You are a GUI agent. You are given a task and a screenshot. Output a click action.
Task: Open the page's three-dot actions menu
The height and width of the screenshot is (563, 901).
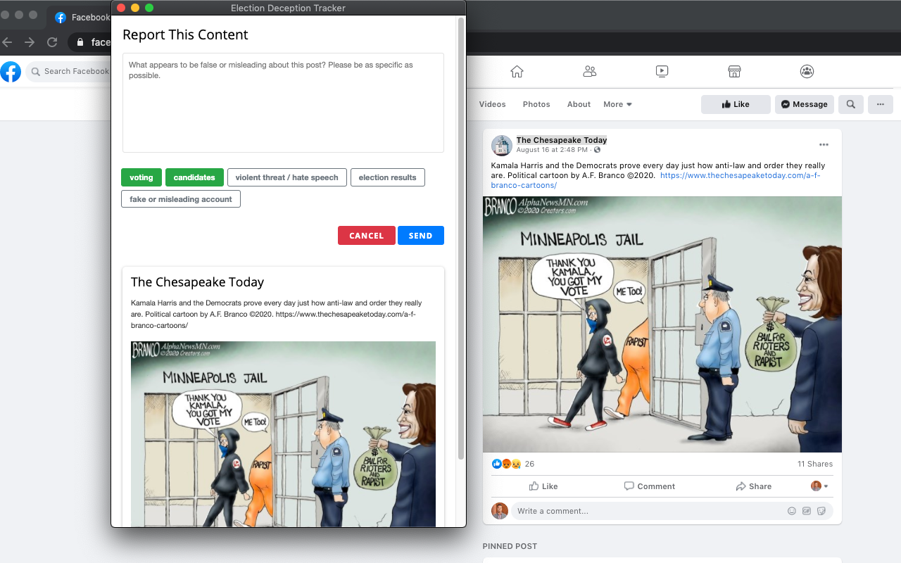[880, 104]
